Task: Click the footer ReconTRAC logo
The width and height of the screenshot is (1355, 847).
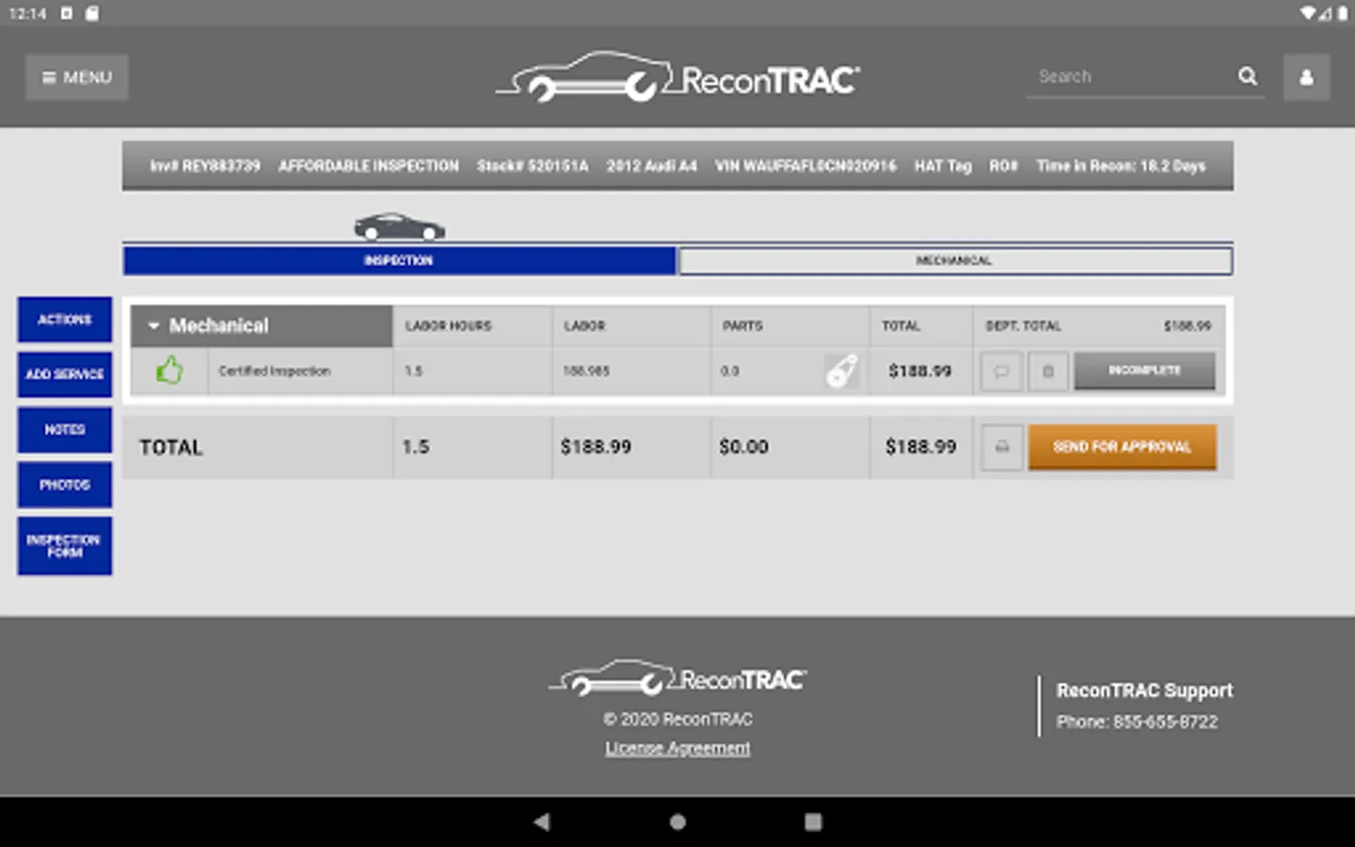Action: pyautogui.click(x=677, y=678)
